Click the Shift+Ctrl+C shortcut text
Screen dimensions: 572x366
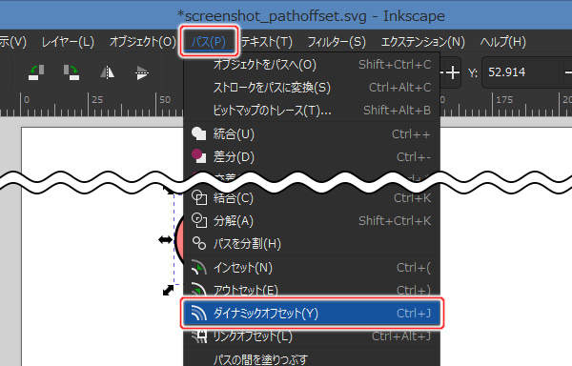click(x=395, y=65)
